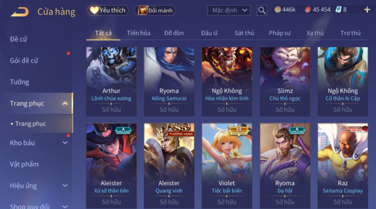Click the red ruby currency icon
Viewport: 376px width, 209px height.
coord(308,10)
